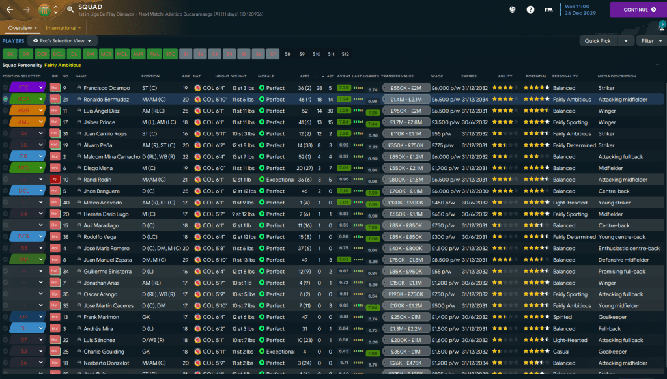
Task: Click the club badge crest
Action: coord(44,10)
